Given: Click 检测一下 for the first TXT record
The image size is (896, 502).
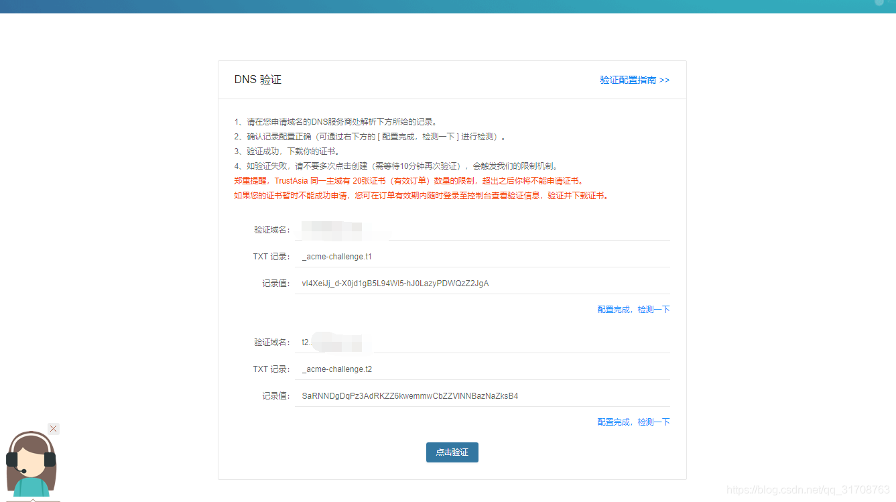Looking at the screenshot, I should [653, 309].
